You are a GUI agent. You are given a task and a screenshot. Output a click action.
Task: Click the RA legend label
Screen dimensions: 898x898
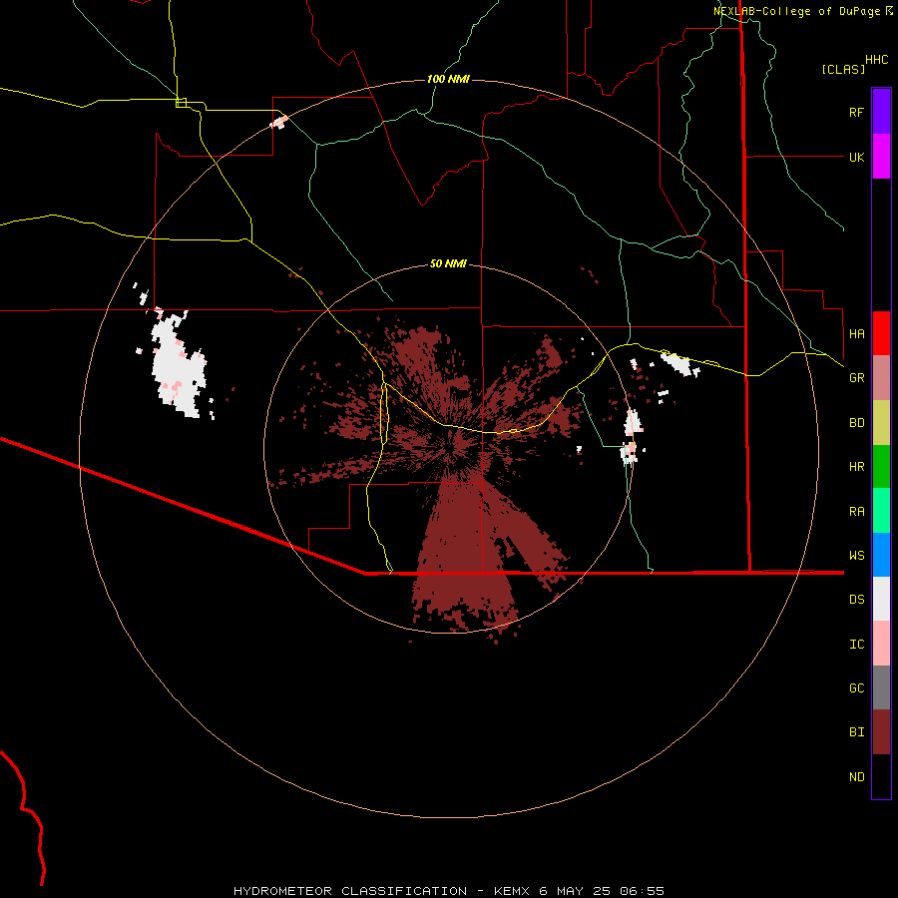pos(856,512)
